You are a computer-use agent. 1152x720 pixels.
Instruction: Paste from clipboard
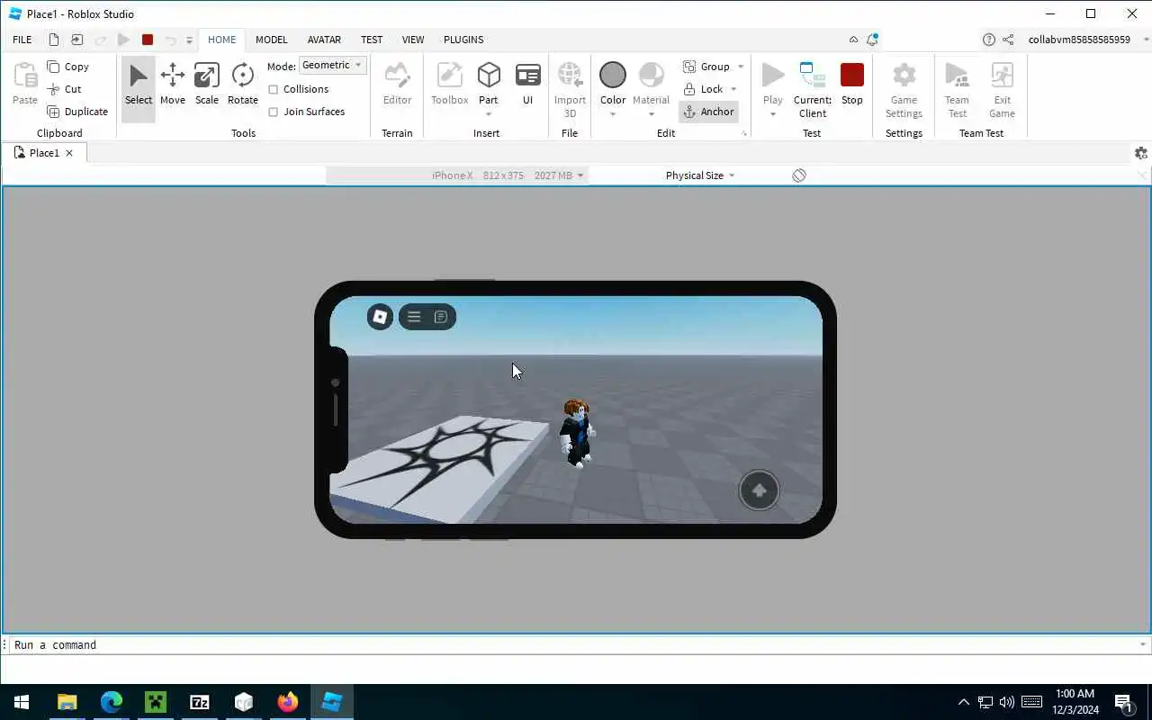tap(25, 85)
